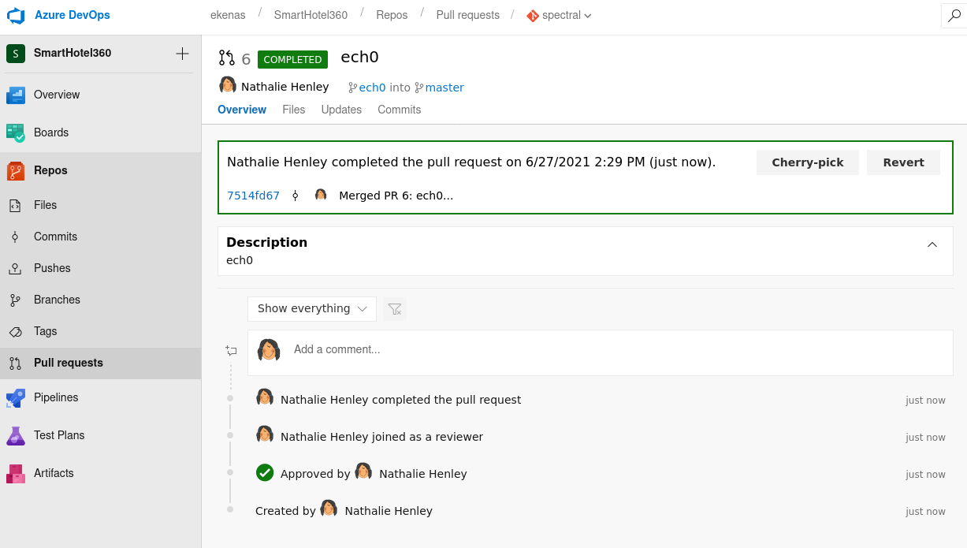967x548 pixels.
Task: Click the Pushes icon in sidebar
Action: (x=15, y=268)
